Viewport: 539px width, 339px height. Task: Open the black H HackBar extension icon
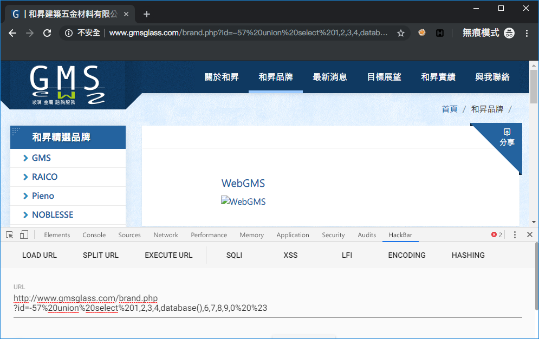(x=440, y=33)
